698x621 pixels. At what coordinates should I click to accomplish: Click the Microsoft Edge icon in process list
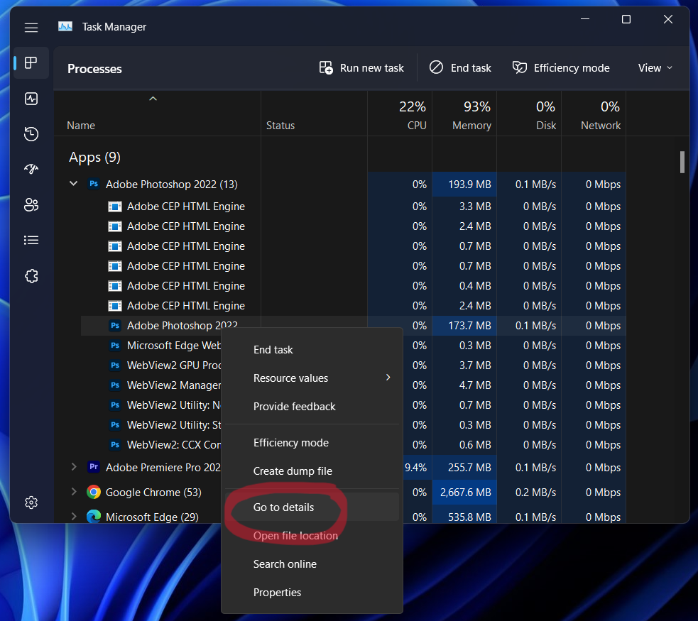94,516
